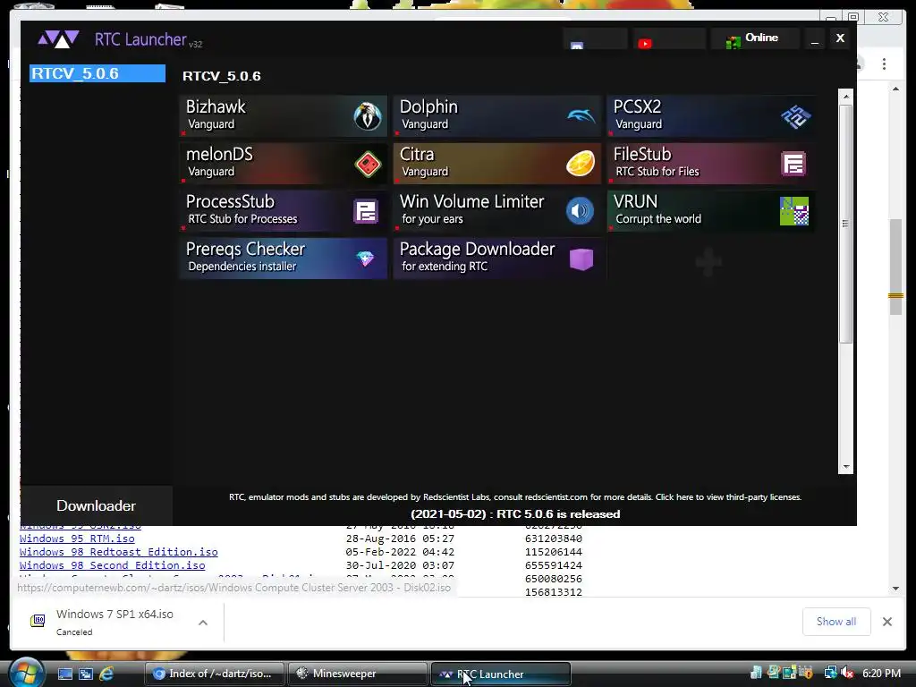Click the melonDS red melon icon

(368, 164)
